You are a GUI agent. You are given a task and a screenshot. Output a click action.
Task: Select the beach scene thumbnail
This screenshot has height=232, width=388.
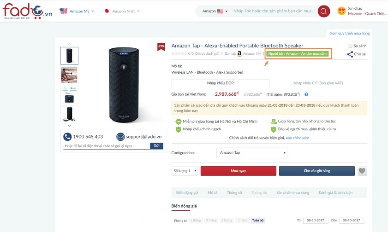click(x=69, y=75)
